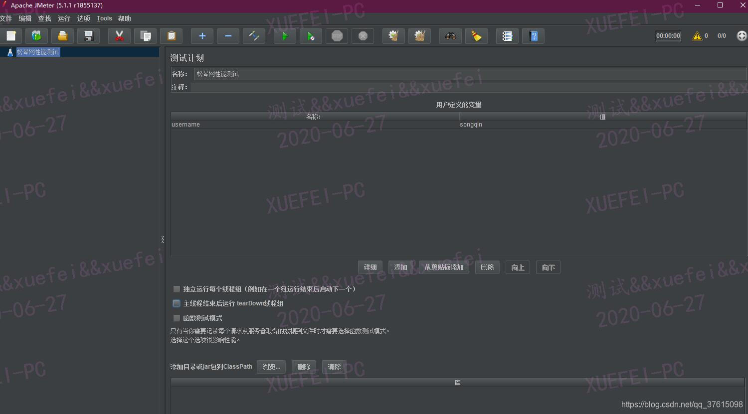Click the Toggle enable/disable icon

[254, 36]
